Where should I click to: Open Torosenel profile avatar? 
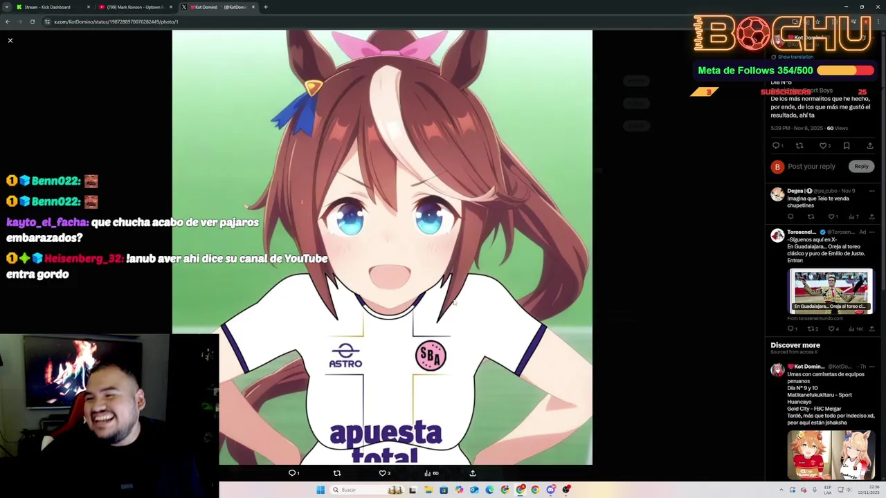777,236
